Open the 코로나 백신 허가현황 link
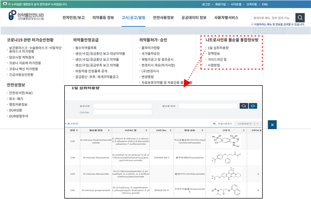 tap(23, 69)
